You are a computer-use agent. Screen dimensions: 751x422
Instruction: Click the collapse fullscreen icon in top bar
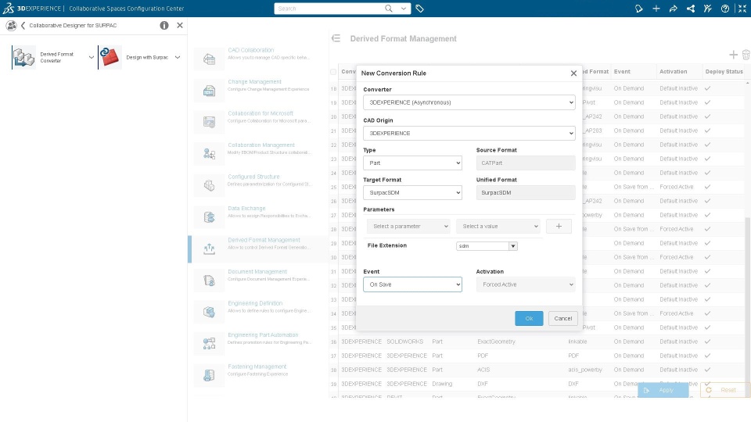742,9
